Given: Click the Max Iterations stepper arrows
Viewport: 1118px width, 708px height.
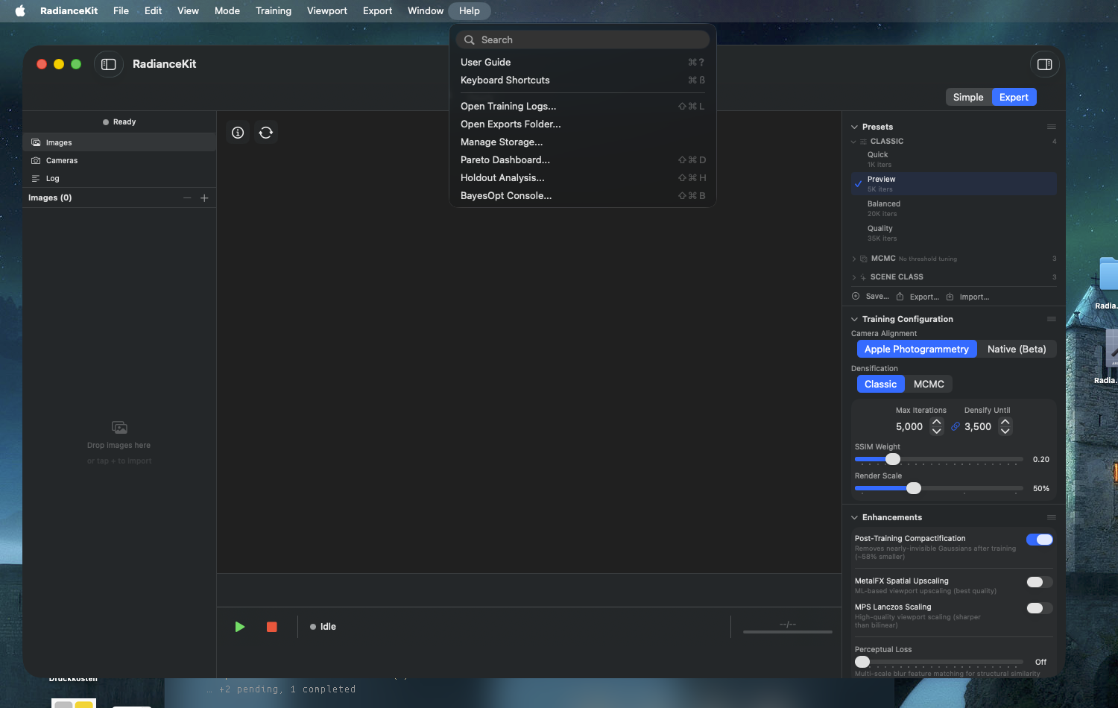Looking at the screenshot, I should [x=937, y=426].
